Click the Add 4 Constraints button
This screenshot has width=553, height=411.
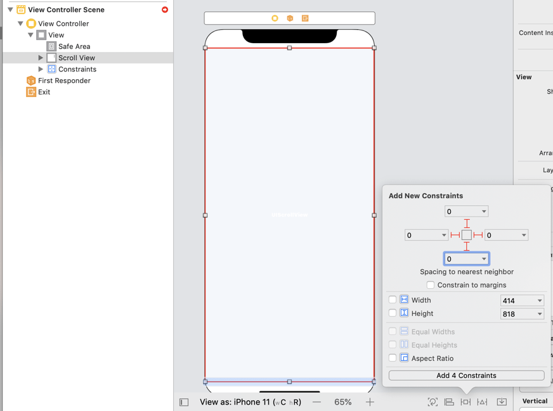[x=465, y=375]
